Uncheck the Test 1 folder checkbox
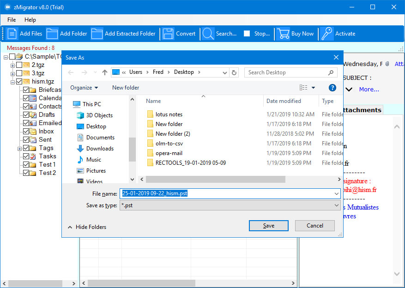Screen dimensions: 405x288 (26, 164)
